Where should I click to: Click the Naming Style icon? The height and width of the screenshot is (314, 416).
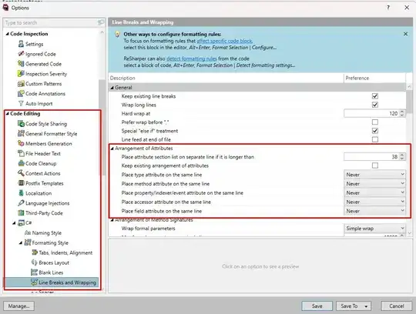click(28, 232)
